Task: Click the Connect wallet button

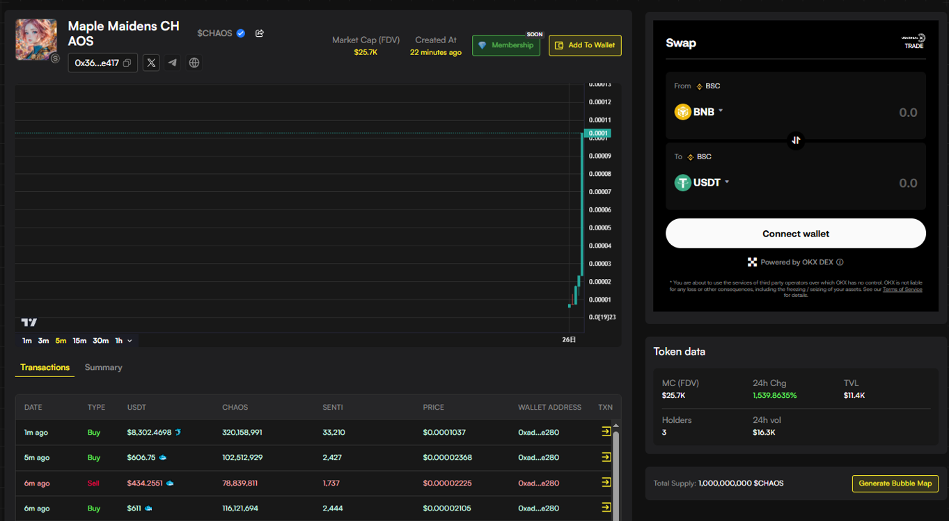Action: (796, 234)
